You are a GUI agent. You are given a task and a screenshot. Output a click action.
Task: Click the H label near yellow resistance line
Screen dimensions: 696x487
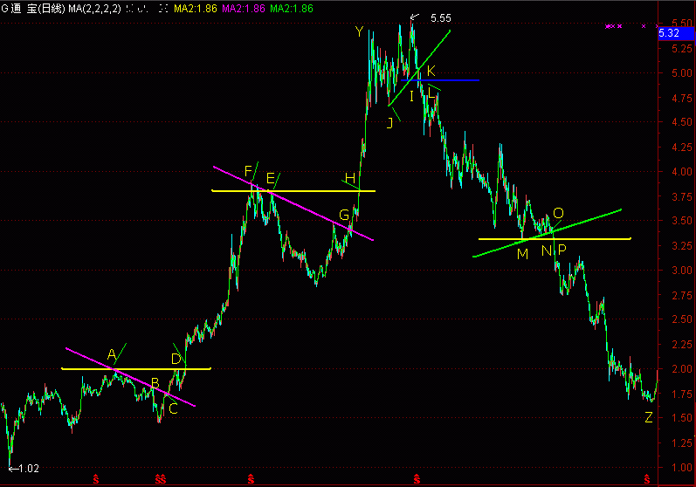point(349,179)
